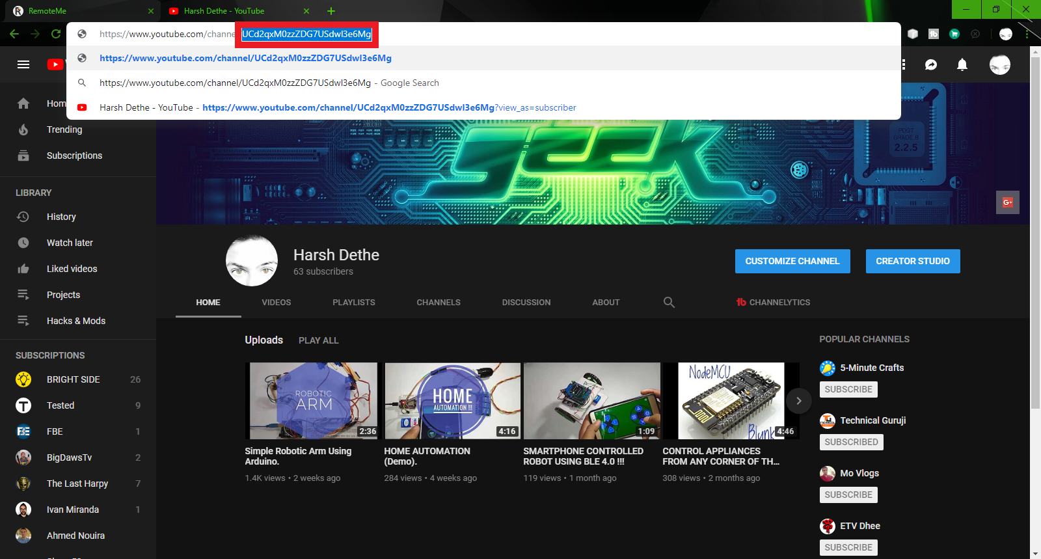Select the Google Search suggestion row
This screenshot has width=1041, height=559.
click(483, 83)
